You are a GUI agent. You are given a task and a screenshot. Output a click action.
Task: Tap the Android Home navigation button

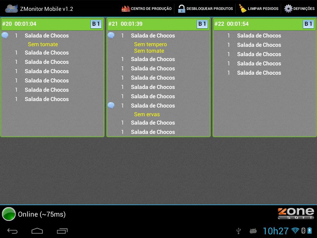click(37, 231)
